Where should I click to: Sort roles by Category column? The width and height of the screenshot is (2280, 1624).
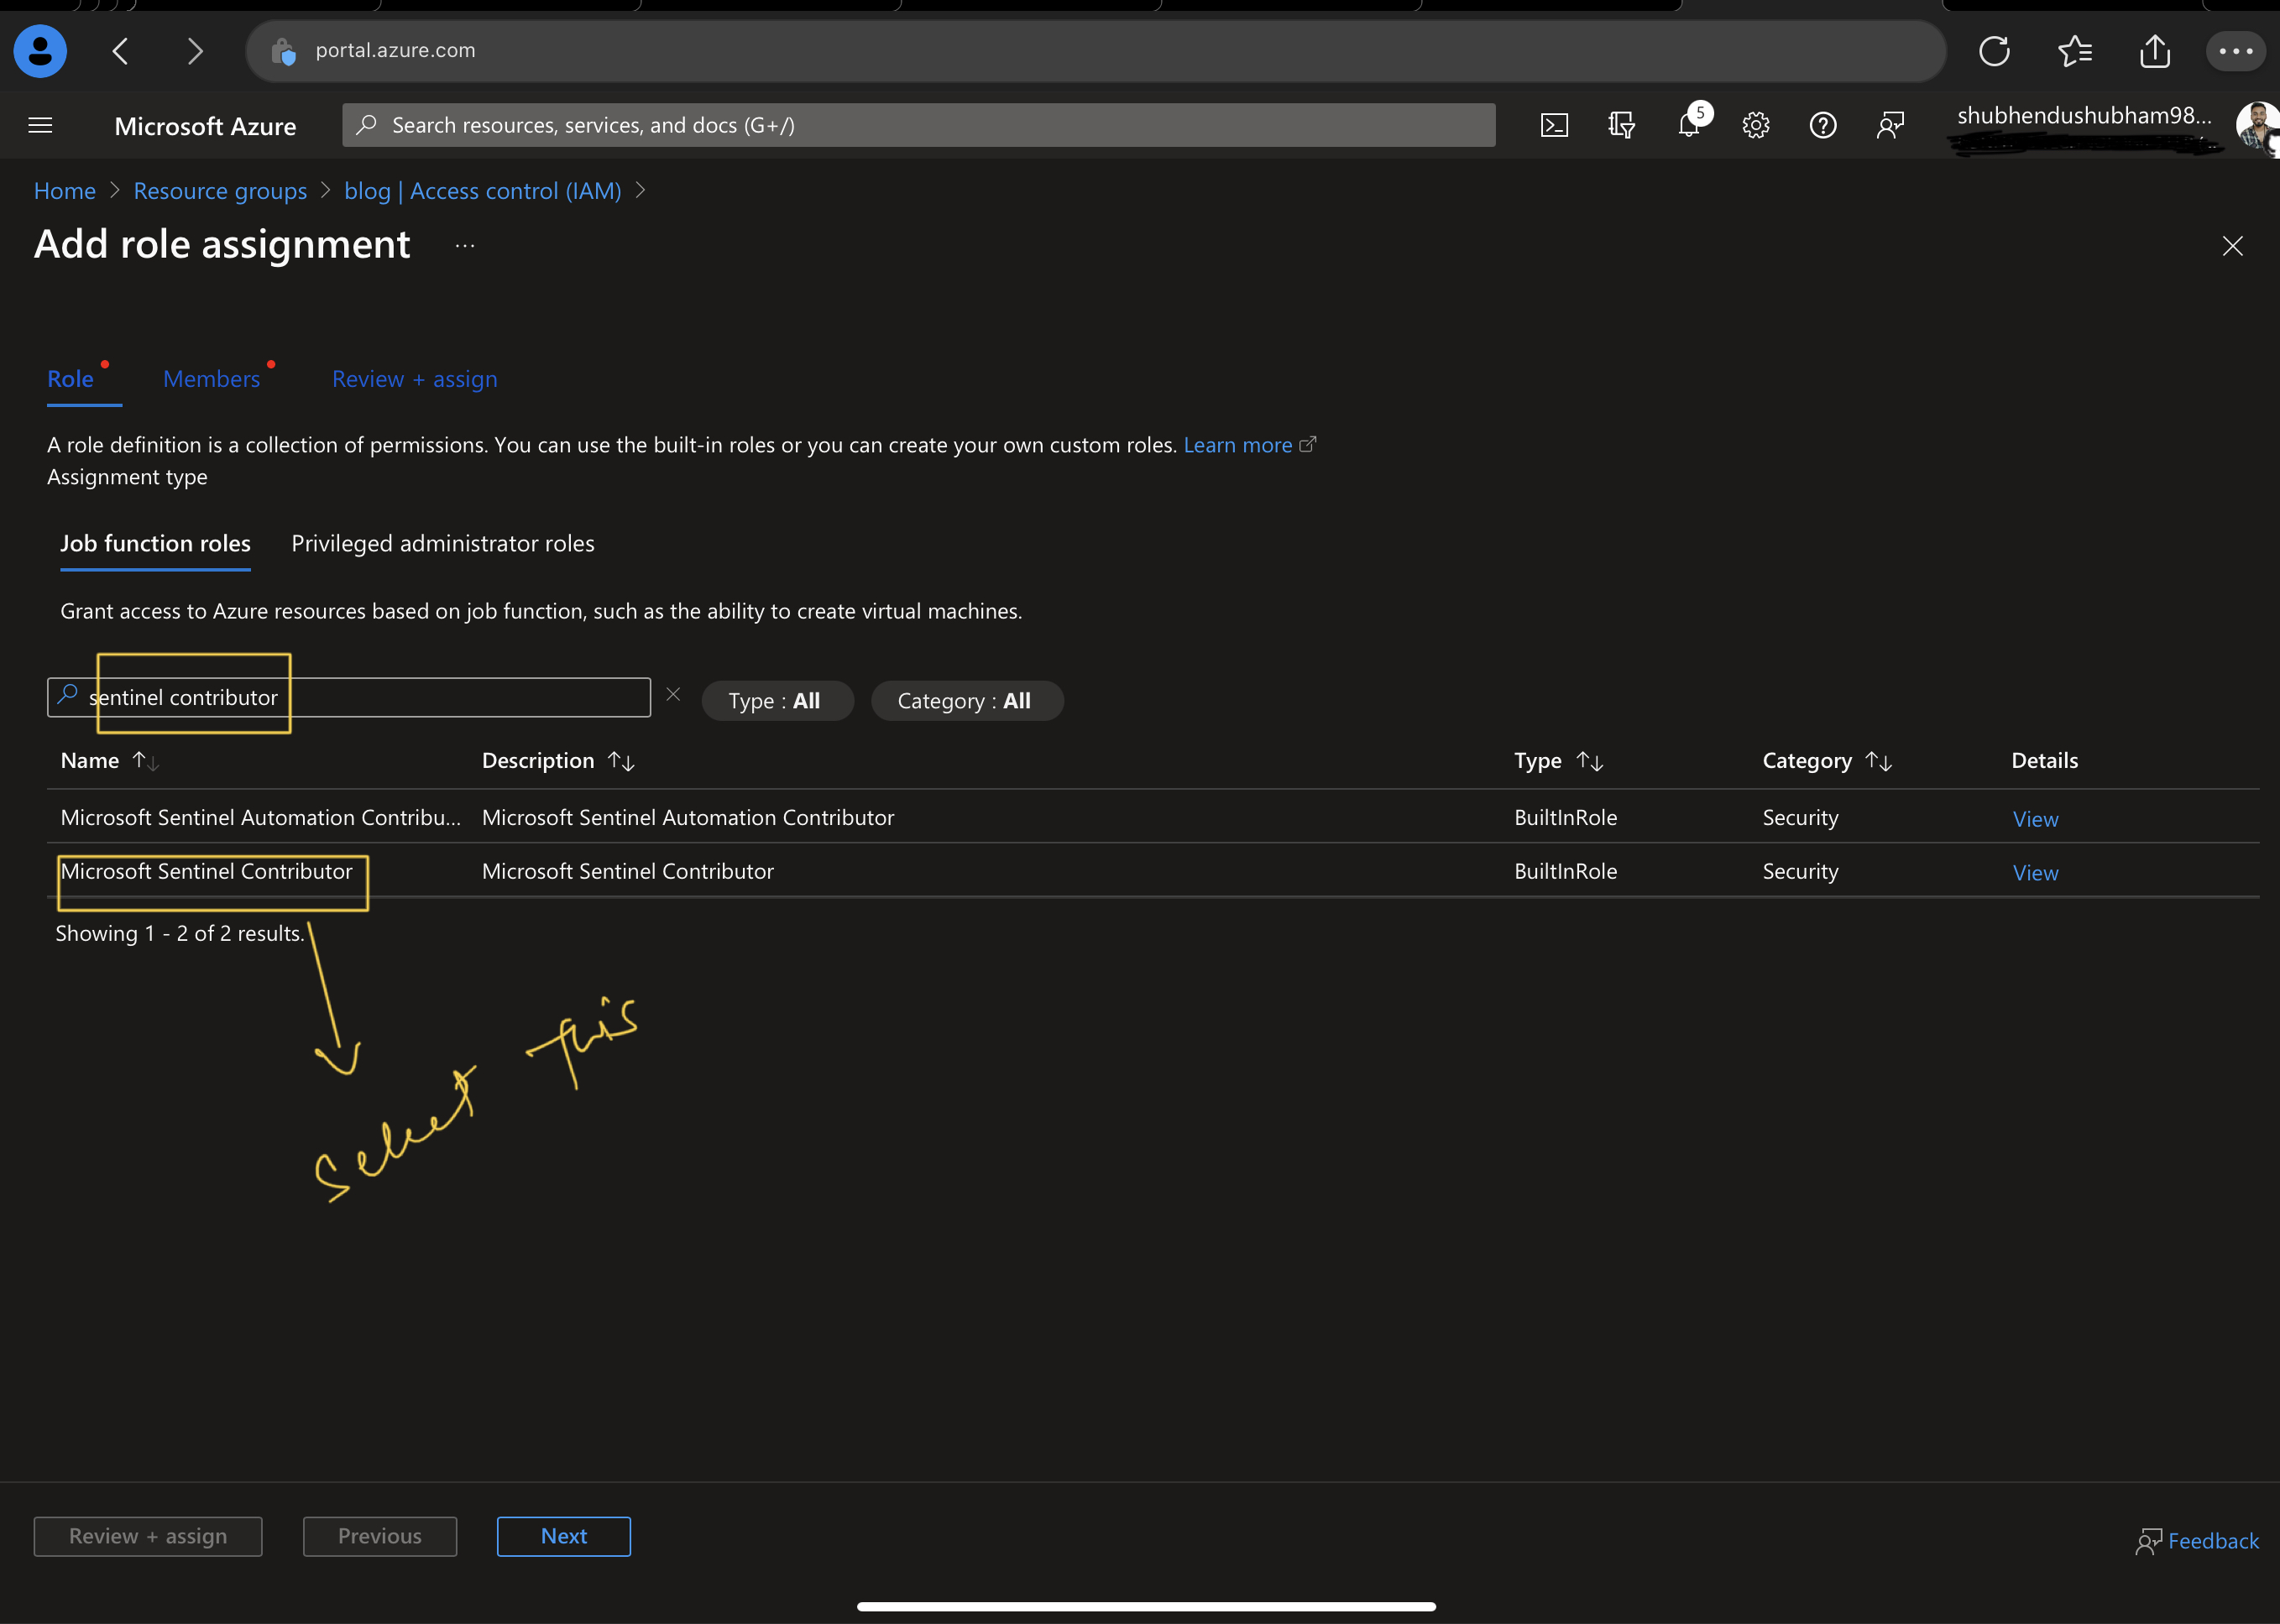tap(1827, 761)
